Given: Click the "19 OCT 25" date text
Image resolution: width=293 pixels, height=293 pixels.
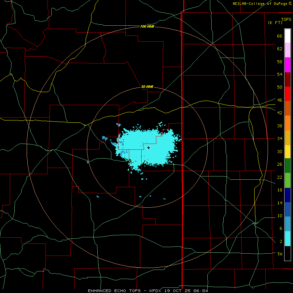Looking at the screenshot, I should (x=178, y=291).
